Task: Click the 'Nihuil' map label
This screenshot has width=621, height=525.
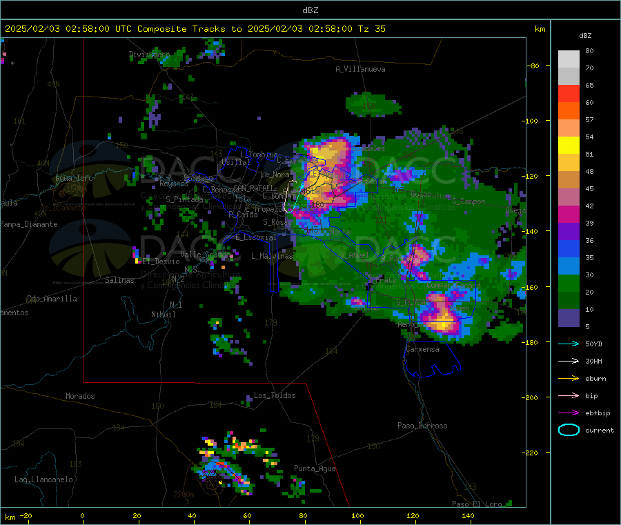Action: click(x=163, y=315)
